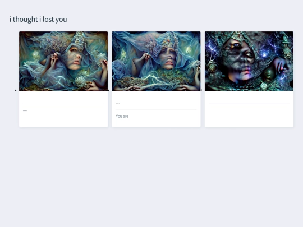
Task: Click the 'i thought i lost you' heading
Action: pyautogui.click(x=38, y=20)
